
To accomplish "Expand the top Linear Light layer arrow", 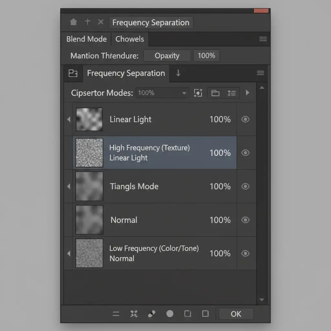I will tap(69, 119).
